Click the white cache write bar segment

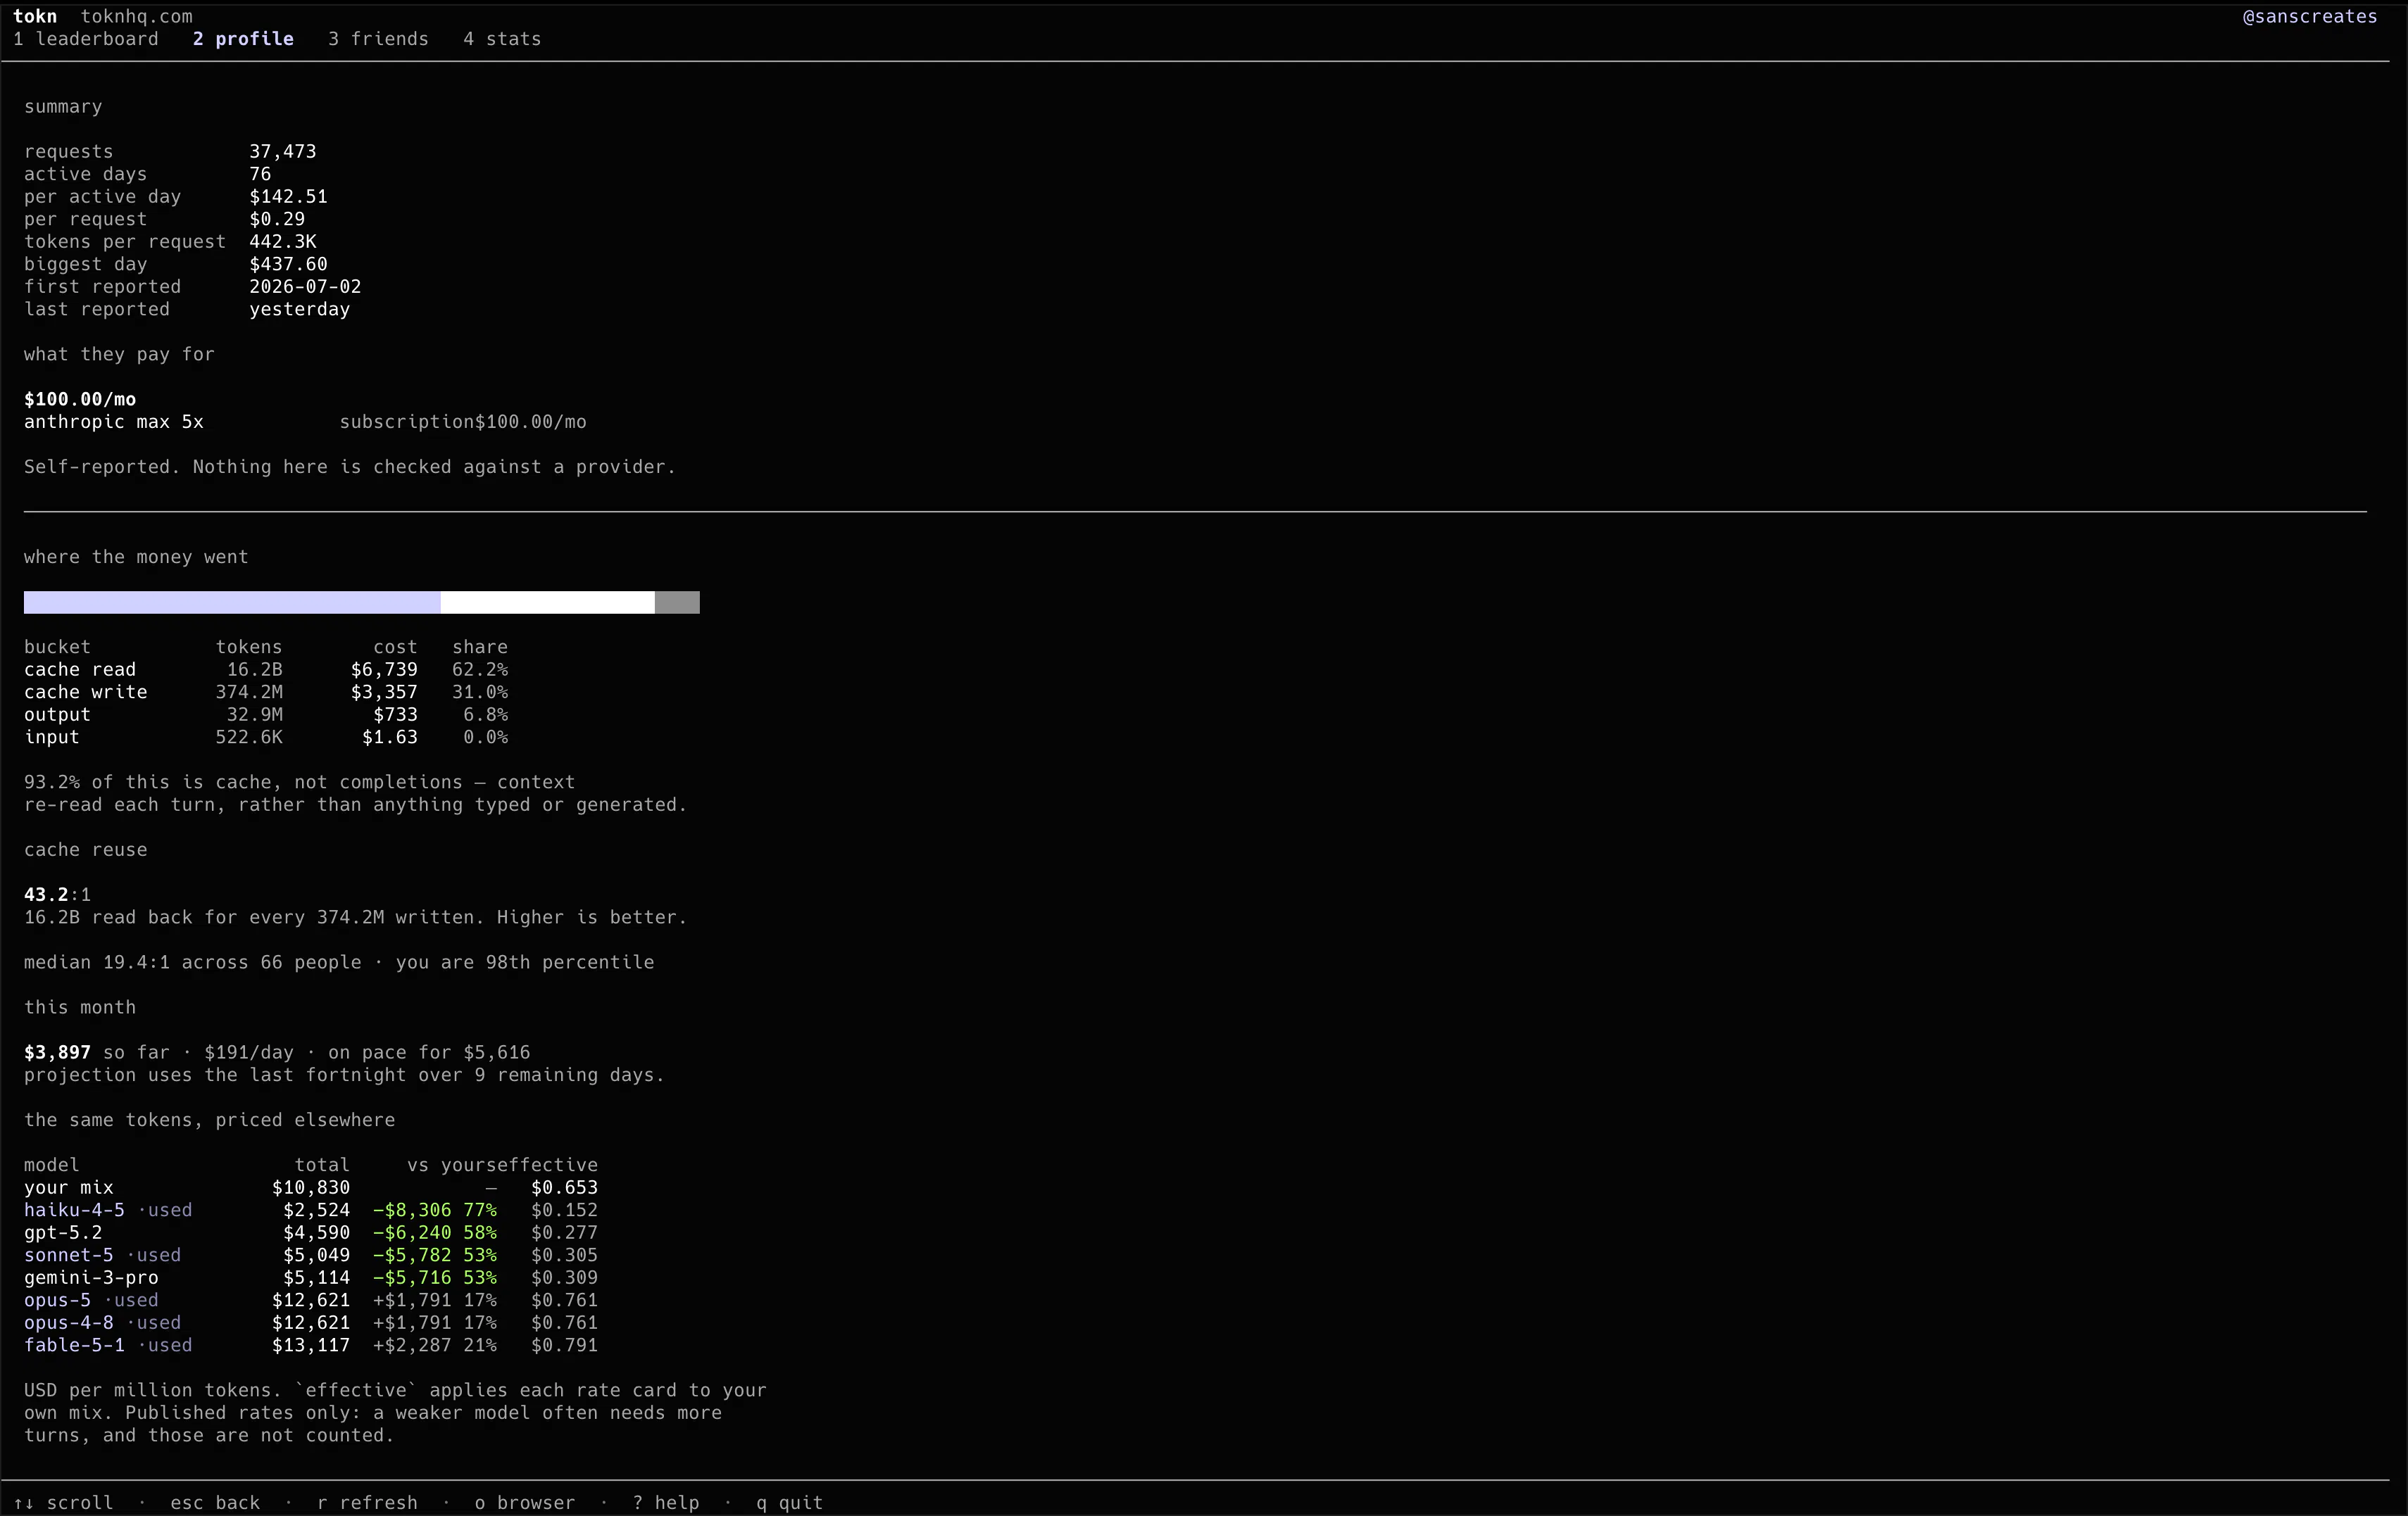point(548,602)
